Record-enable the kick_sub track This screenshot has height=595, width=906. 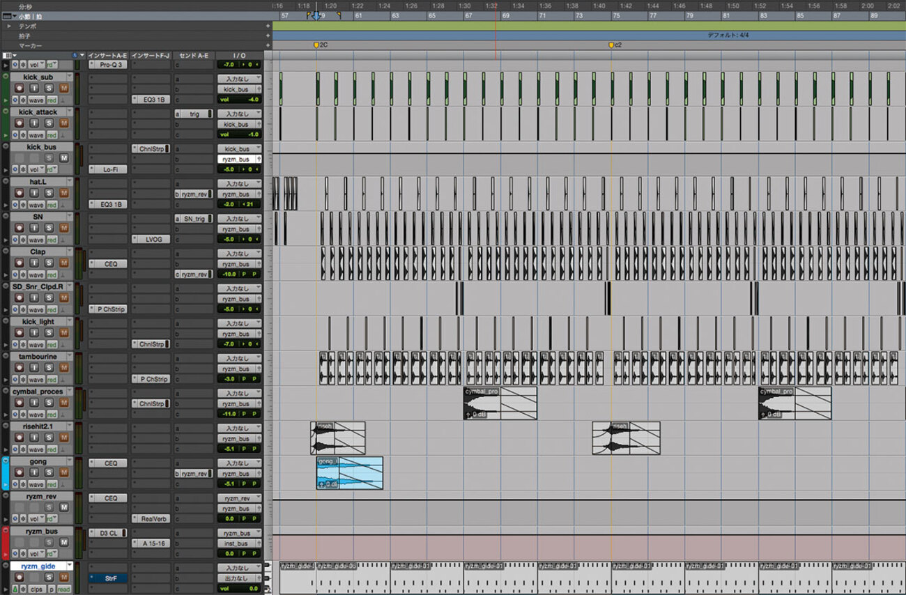19,88
